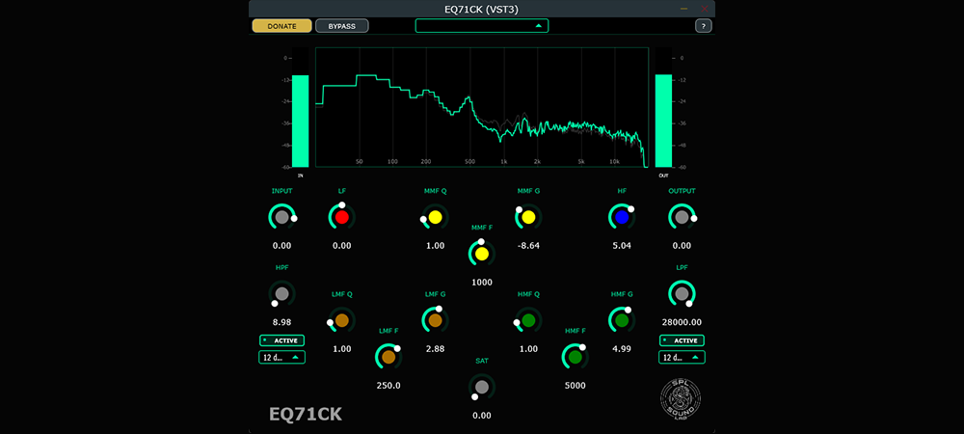This screenshot has width=964, height=434.
Task: Click the green HMF G knob
Action: coord(622,320)
